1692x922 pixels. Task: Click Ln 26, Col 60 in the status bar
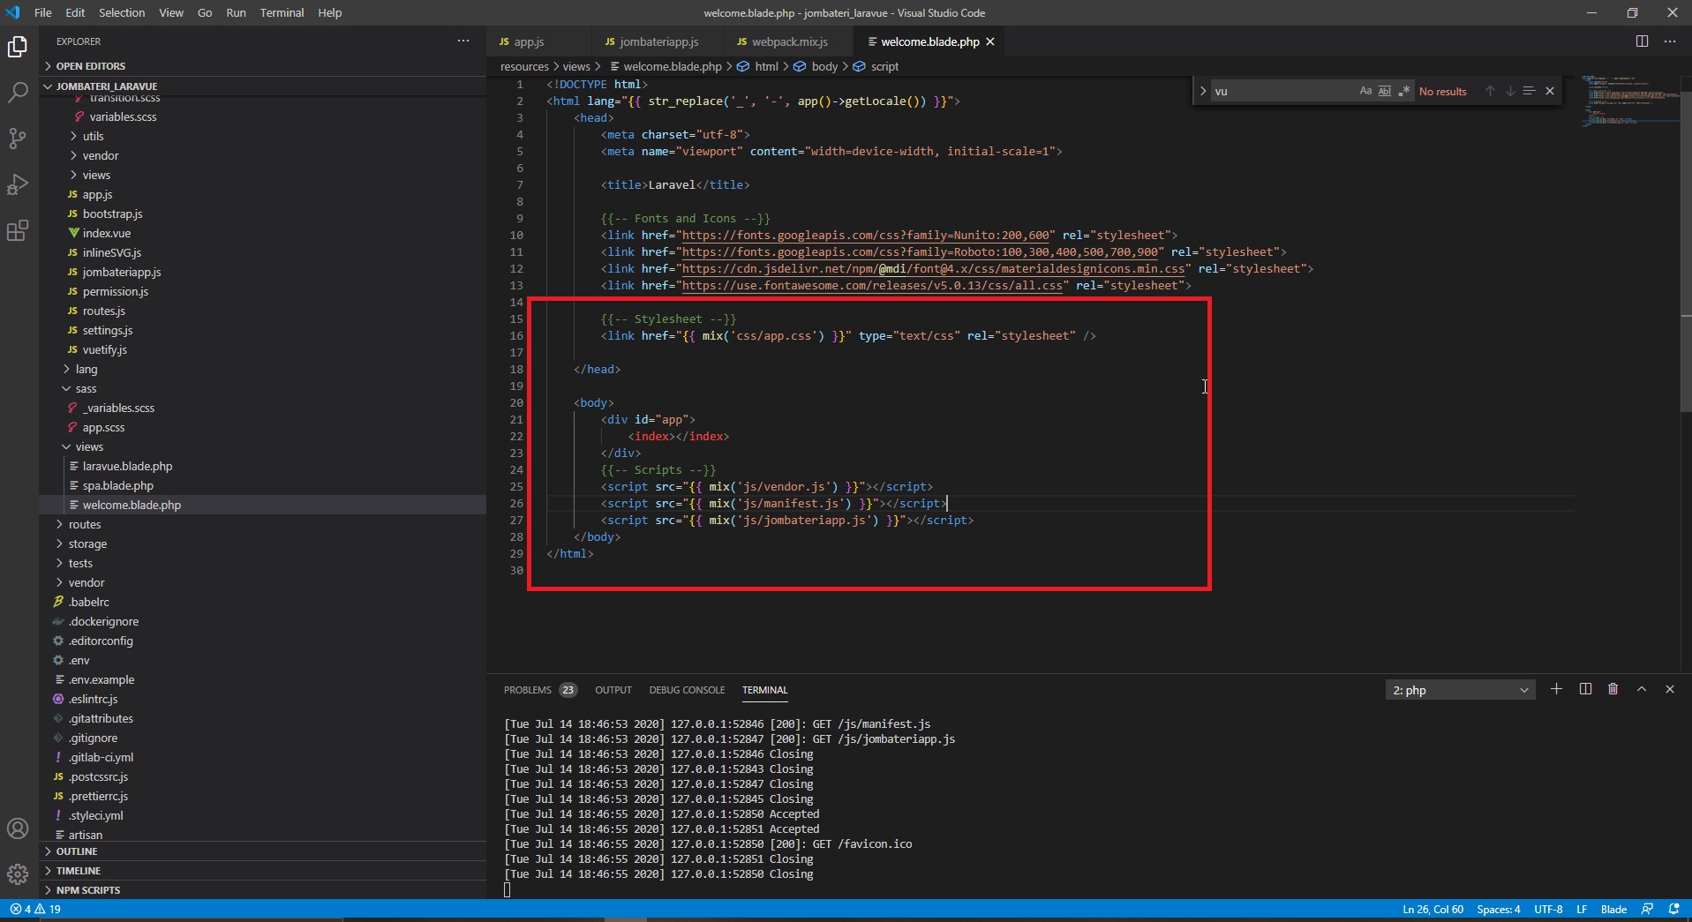point(1433,909)
